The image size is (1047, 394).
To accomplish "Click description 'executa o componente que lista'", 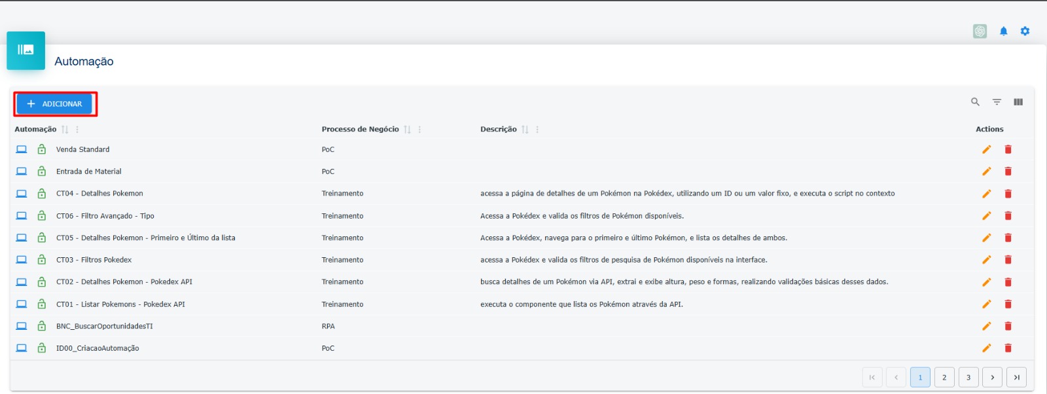I will tap(581, 304).
